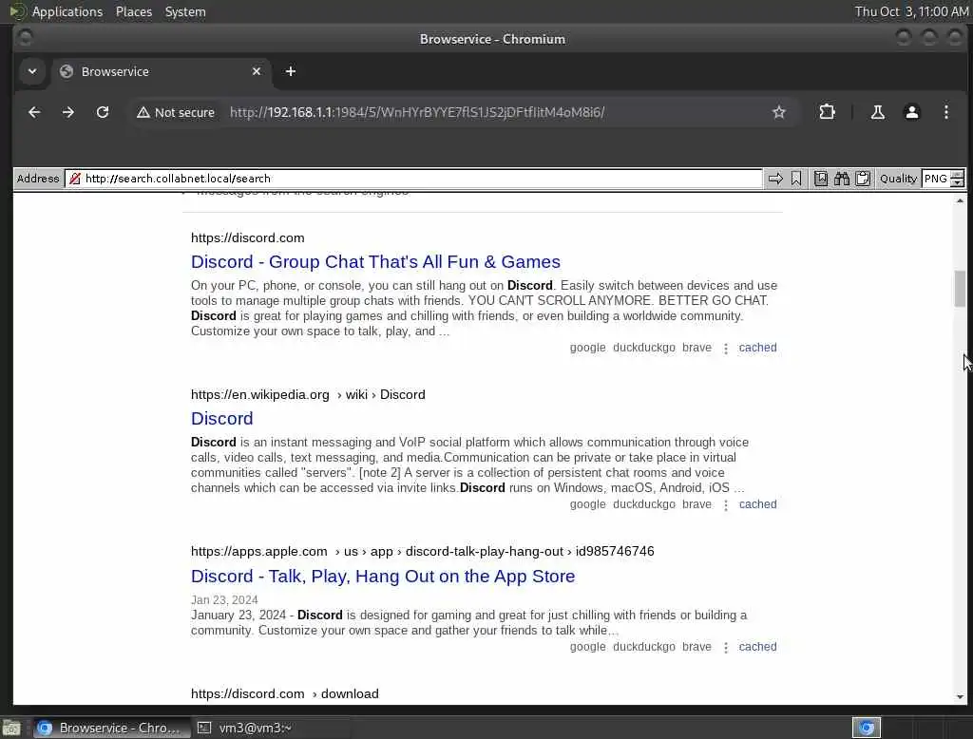Click the bookmark this page icon in Browservice bar

(x=796, y=179)
